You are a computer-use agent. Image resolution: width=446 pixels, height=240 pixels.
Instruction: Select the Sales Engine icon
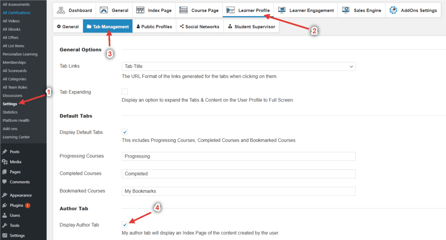(345, 10)
